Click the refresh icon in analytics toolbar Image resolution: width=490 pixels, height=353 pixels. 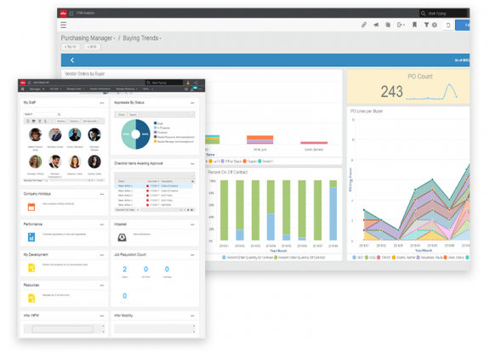click(448, 26)
